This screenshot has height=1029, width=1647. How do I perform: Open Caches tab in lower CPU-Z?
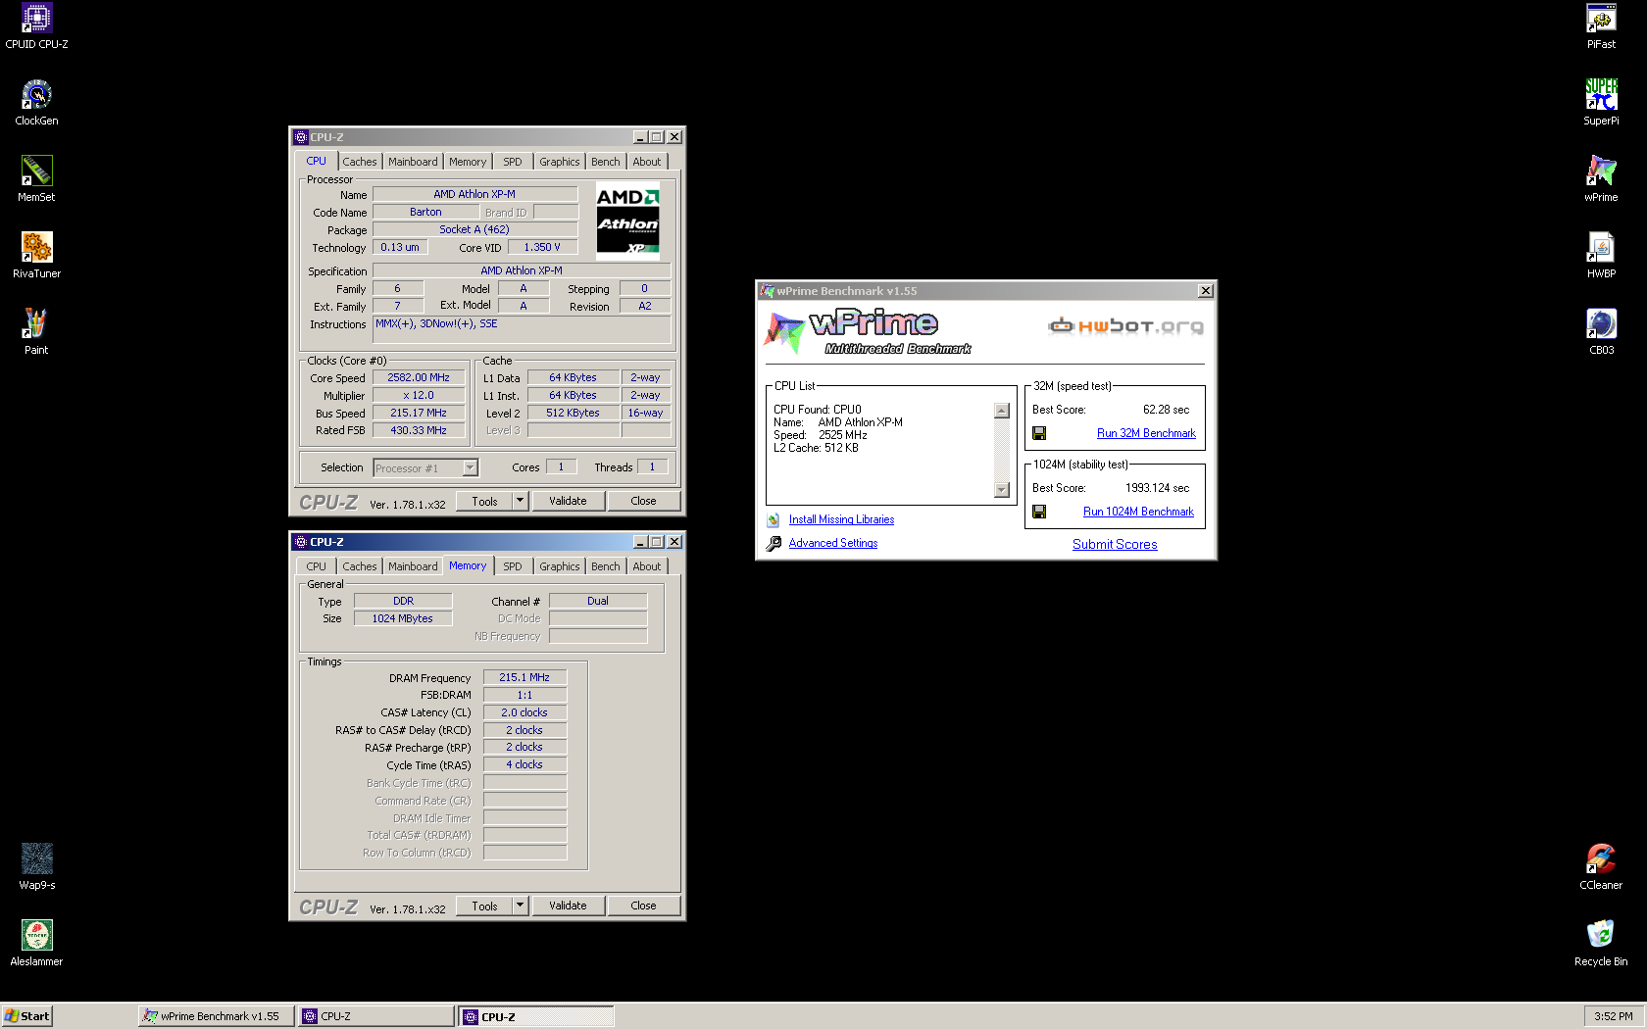(359, 566)
